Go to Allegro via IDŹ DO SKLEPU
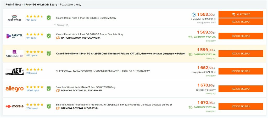 coord(241,89)
